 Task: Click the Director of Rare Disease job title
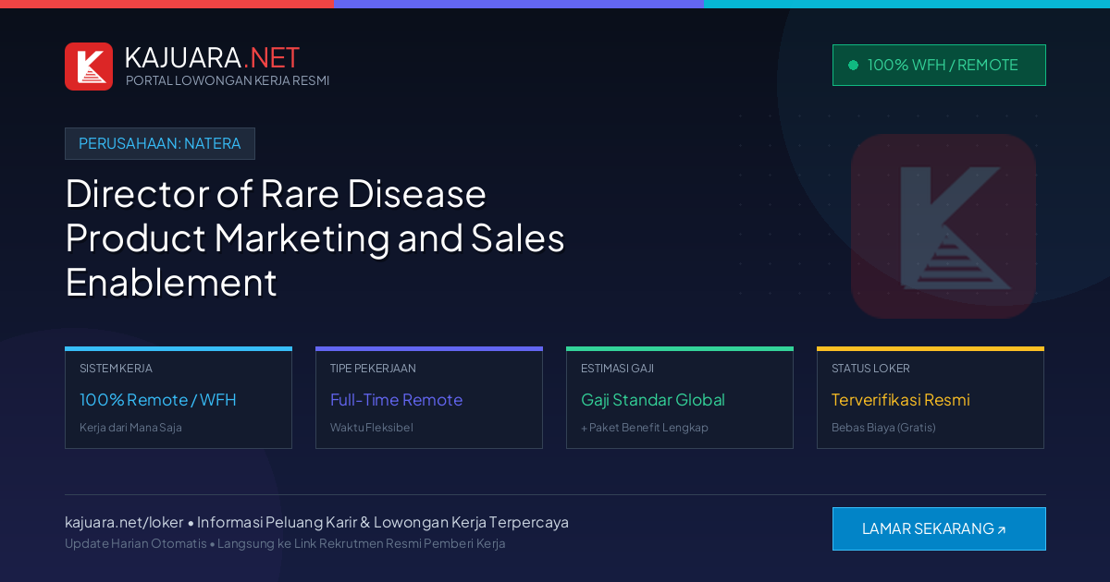[314, 237]
